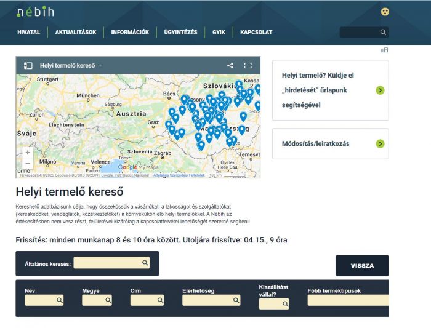
Task: Click the Kiszállítást vállal filter field
Action: [273, 303]
